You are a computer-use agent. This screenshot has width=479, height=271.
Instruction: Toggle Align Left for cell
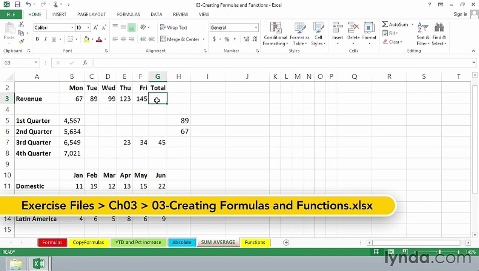point(115,39)
